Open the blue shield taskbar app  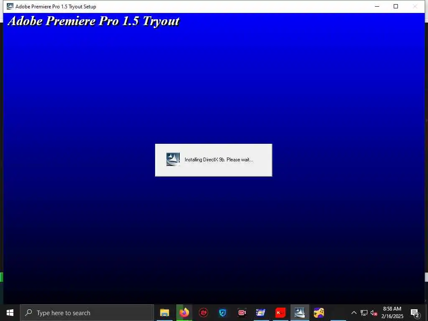coord(223,313)
